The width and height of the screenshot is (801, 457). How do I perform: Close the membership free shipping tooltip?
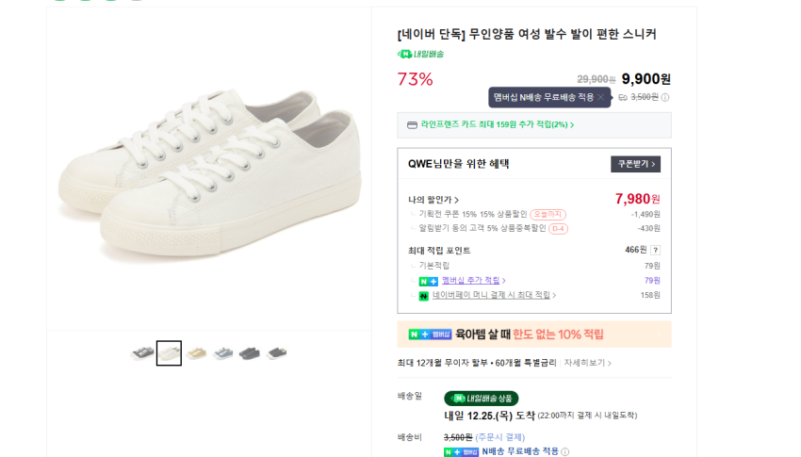coord(601,97)
